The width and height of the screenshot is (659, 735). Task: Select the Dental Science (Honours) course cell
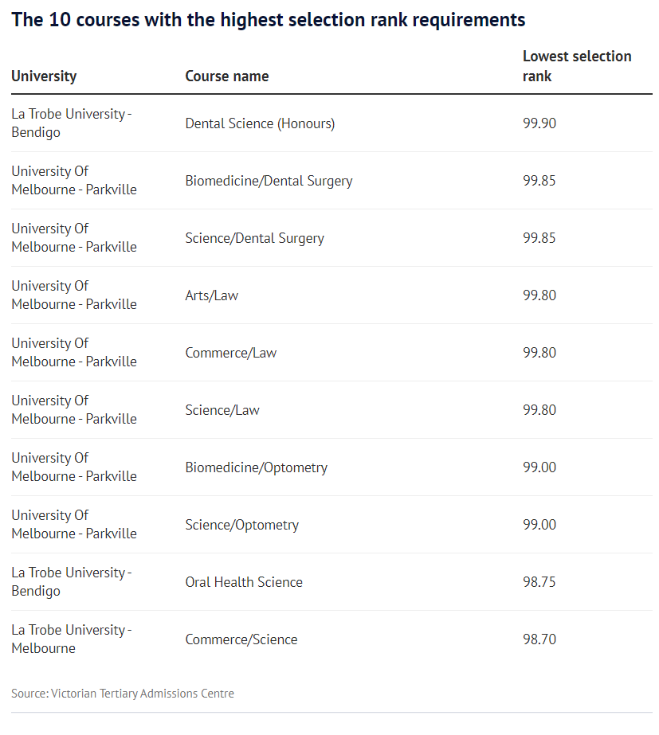coord(260,123)
